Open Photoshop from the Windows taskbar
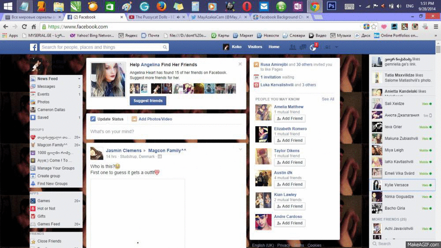441x248 pixels. 331,6
